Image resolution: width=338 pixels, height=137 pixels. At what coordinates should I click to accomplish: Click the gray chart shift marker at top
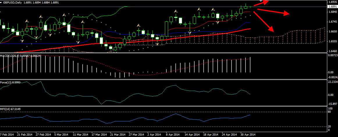click(x=261, y=1)
